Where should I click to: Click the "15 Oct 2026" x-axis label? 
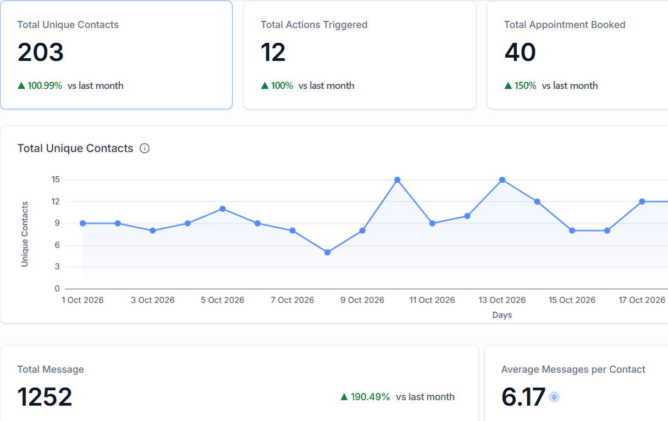point(572,300)
